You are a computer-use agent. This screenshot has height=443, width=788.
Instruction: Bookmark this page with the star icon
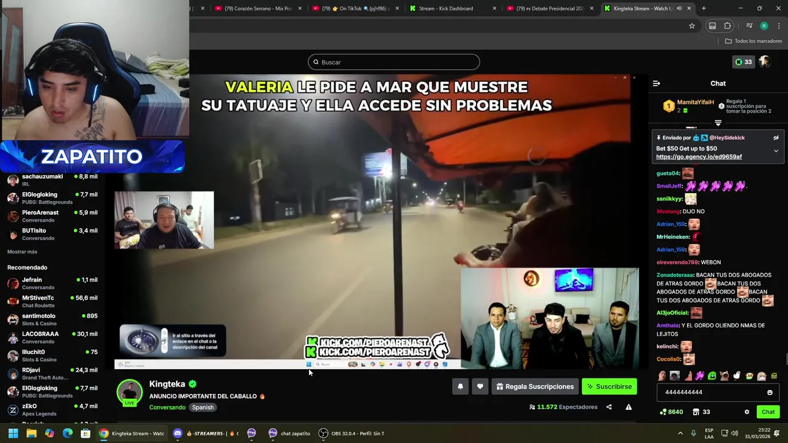(692, 26)
